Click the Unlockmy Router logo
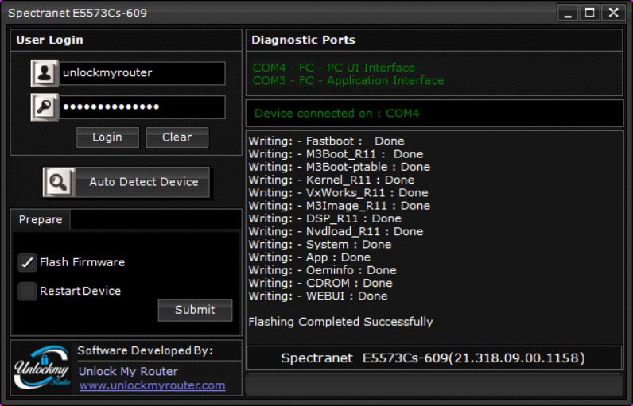 pos(42,367)
